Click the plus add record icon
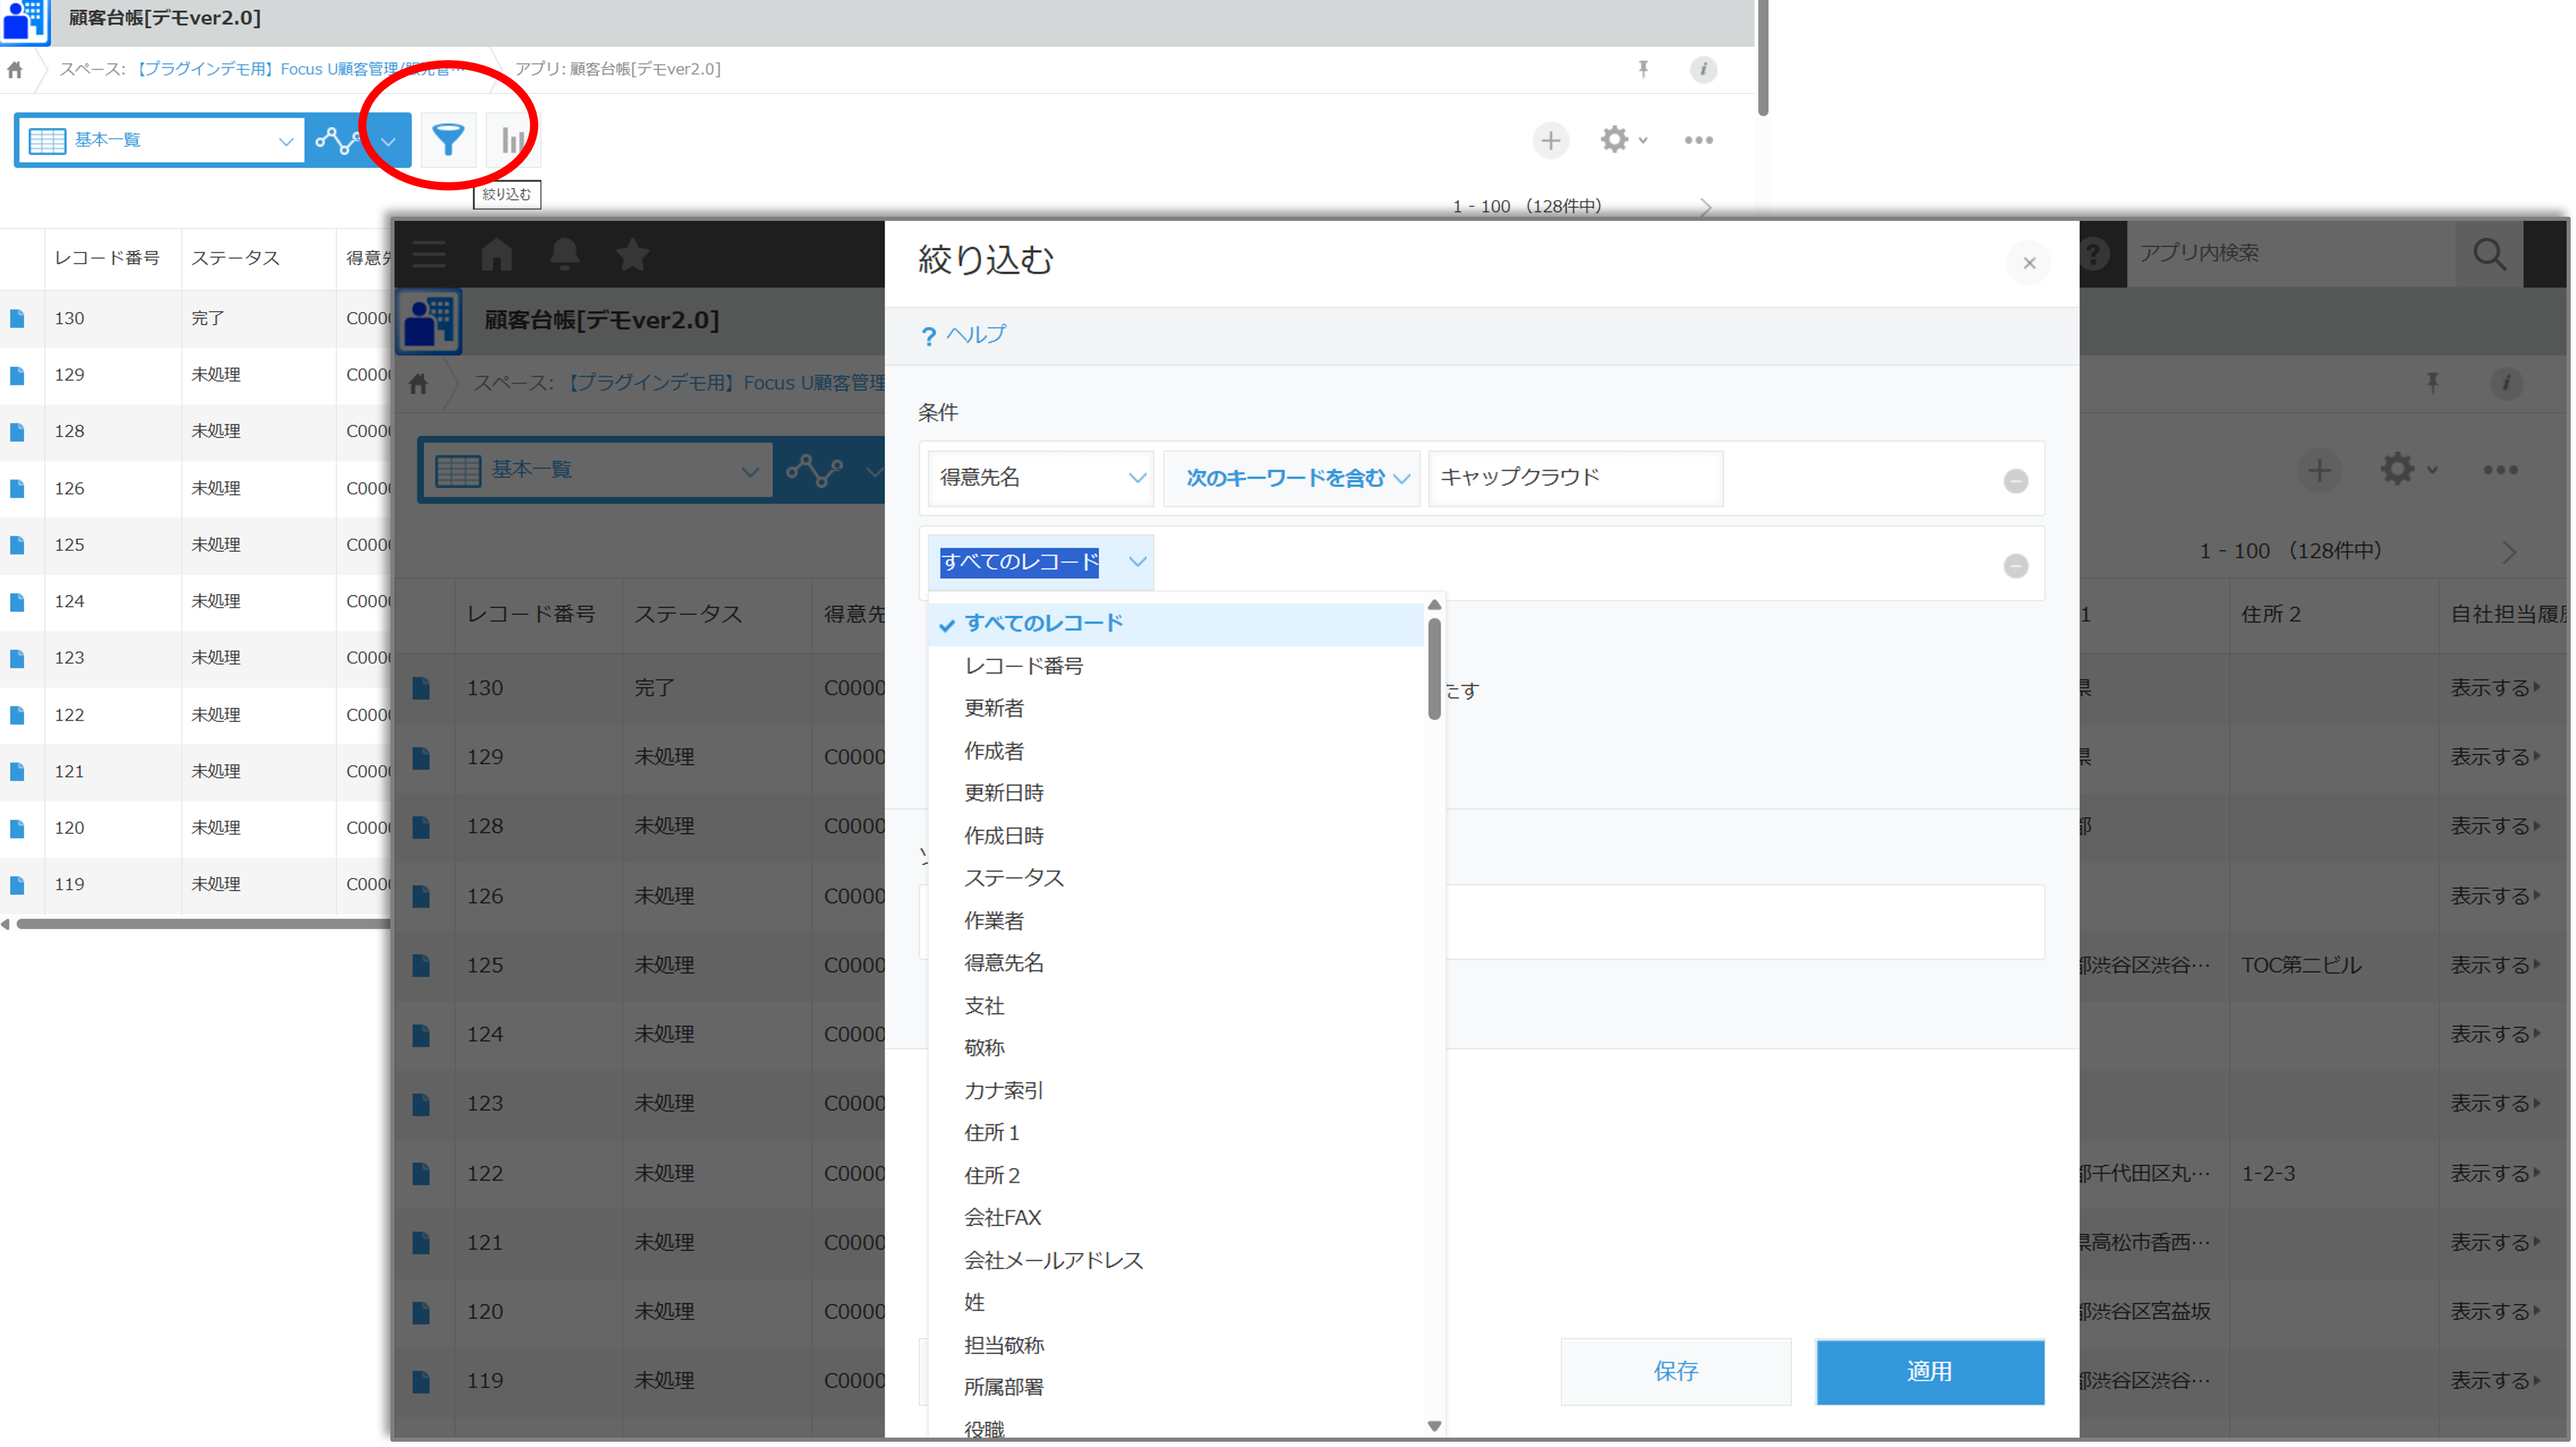The height and width of the screenshot is (1447, 2576). [1550, 140]
